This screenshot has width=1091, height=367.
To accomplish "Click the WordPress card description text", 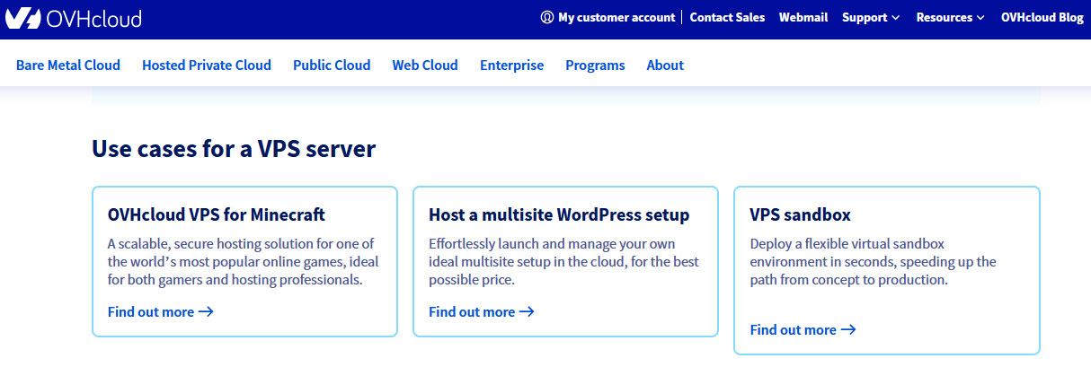I will (563, 262).
